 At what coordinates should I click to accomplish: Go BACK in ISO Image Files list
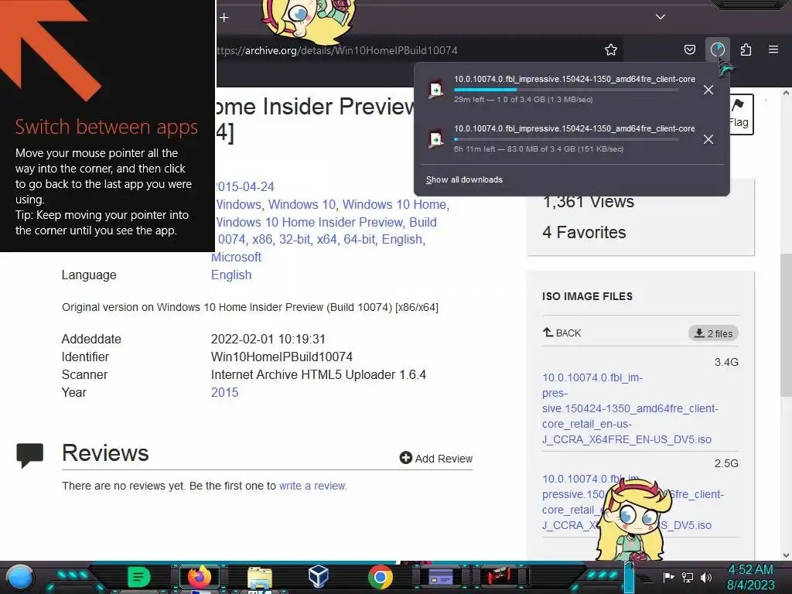pos(562,333)
